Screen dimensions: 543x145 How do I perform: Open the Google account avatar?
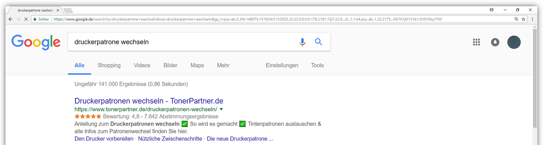point(514,42)
